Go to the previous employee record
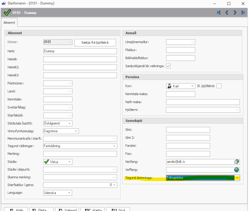Image resolution: width=249 pixels, height=211 pixels. [227, 12]
